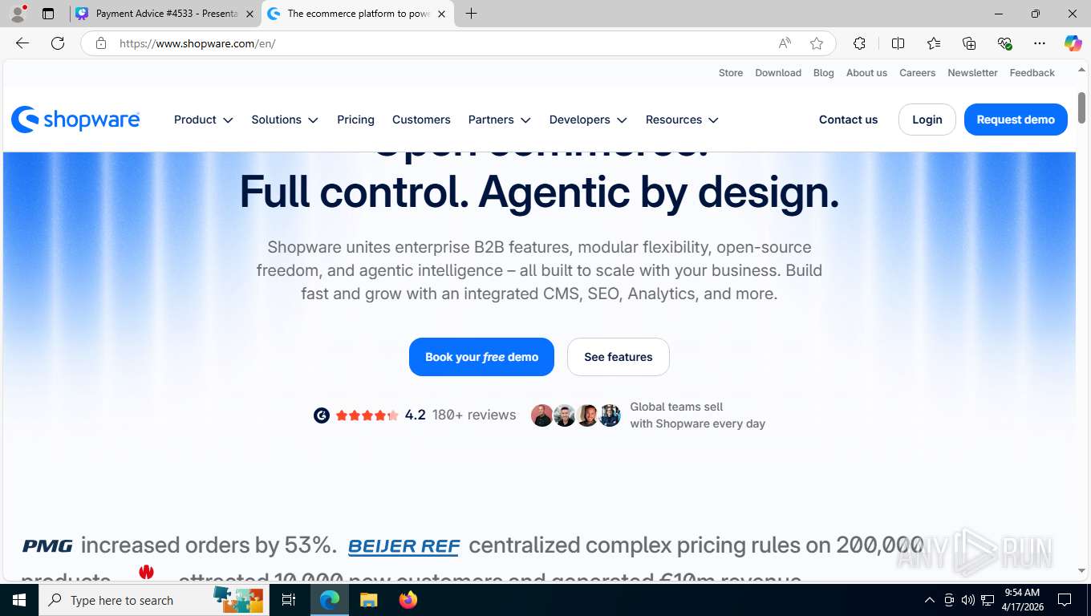
Task: Open Microsoft Edge from the taskbar
Action: [330, 600]
